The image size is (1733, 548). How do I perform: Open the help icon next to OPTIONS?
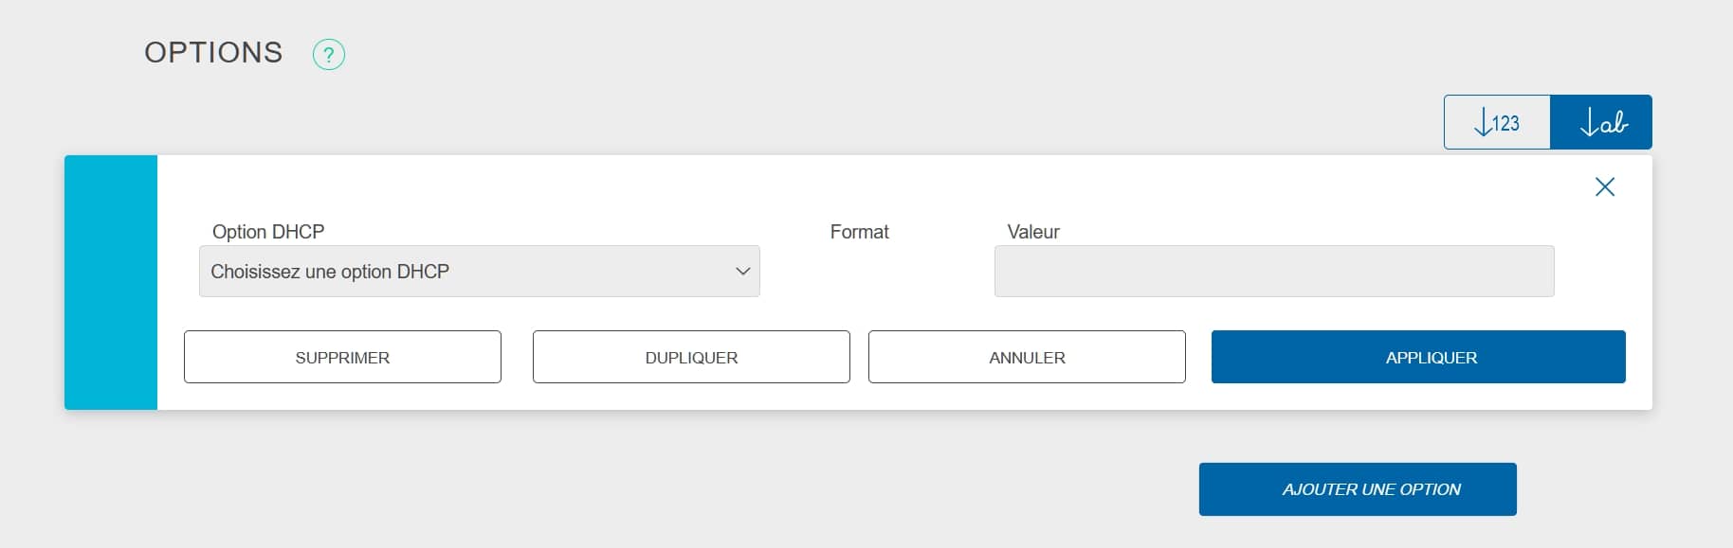click(x=329, y=54)
